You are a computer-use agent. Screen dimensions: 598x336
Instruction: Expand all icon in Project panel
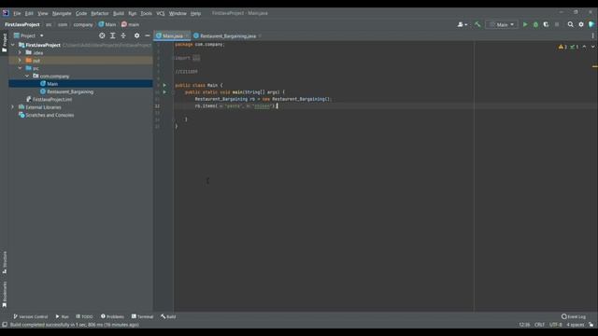112,35
